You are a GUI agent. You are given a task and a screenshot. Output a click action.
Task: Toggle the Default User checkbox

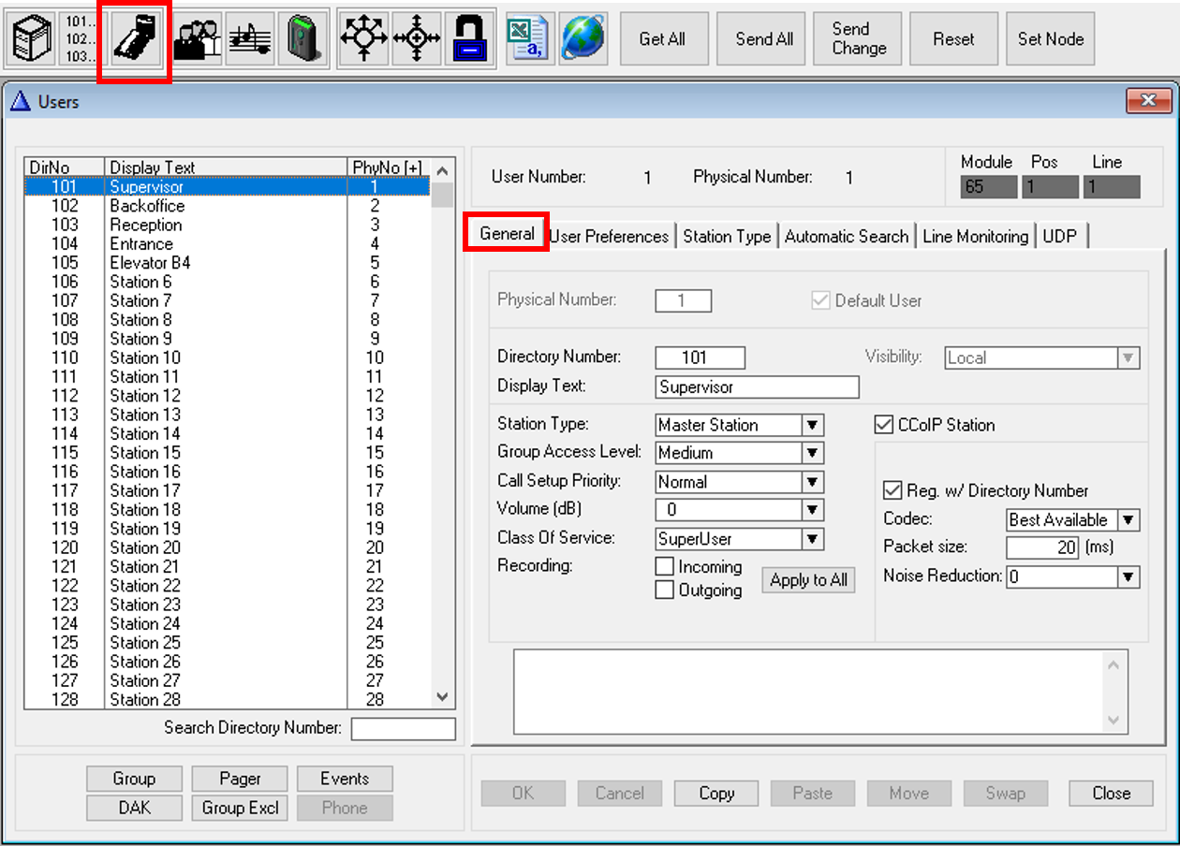[x=820, y=300]
